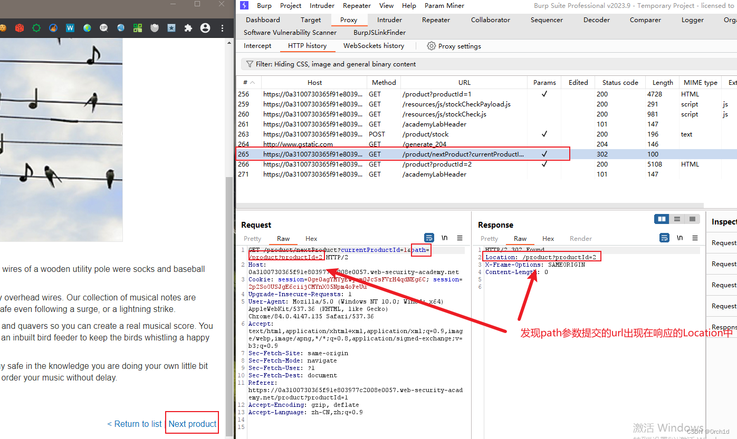737x439 pixels.
Task: Open the browser profile avatar icon
Action: 205,28
